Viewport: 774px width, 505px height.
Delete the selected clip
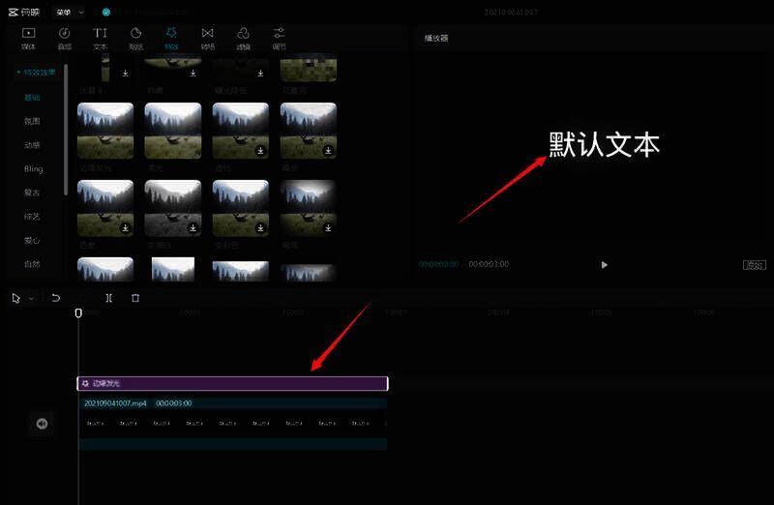pos(135,298)
